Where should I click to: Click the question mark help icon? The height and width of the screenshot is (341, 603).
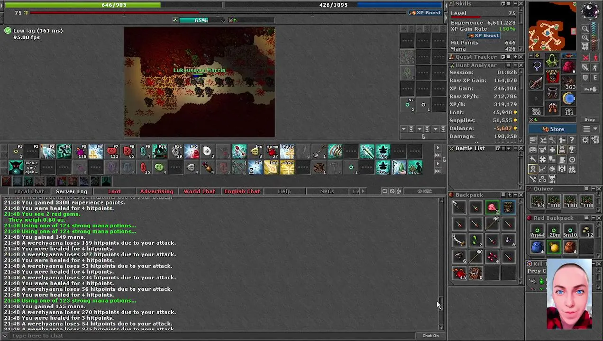[x=572, y=140]
